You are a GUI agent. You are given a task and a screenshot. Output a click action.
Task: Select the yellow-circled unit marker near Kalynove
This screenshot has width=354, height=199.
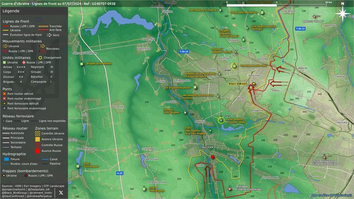[x=234, y=66]
